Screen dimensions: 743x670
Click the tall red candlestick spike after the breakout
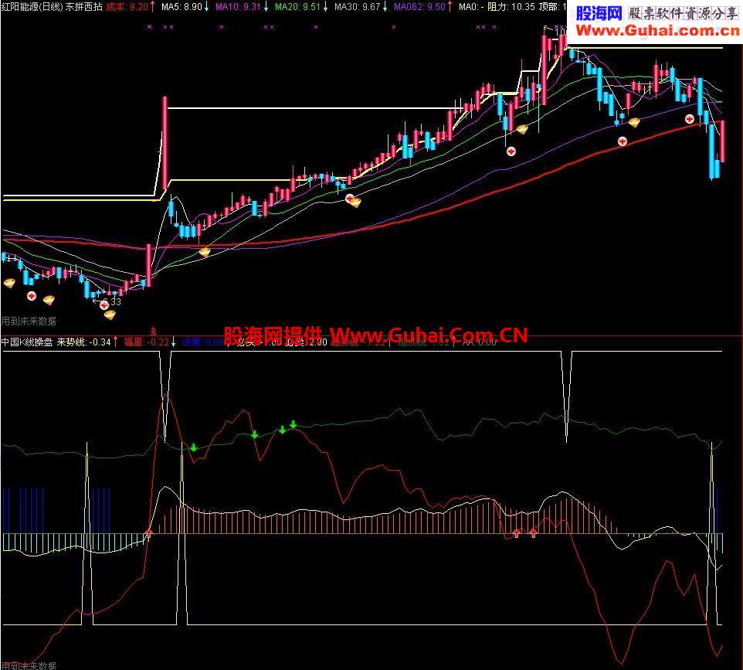pos(165,143)
